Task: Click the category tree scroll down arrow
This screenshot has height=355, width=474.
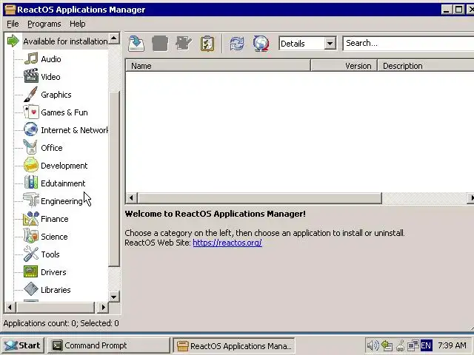Action: click(113, 297)
